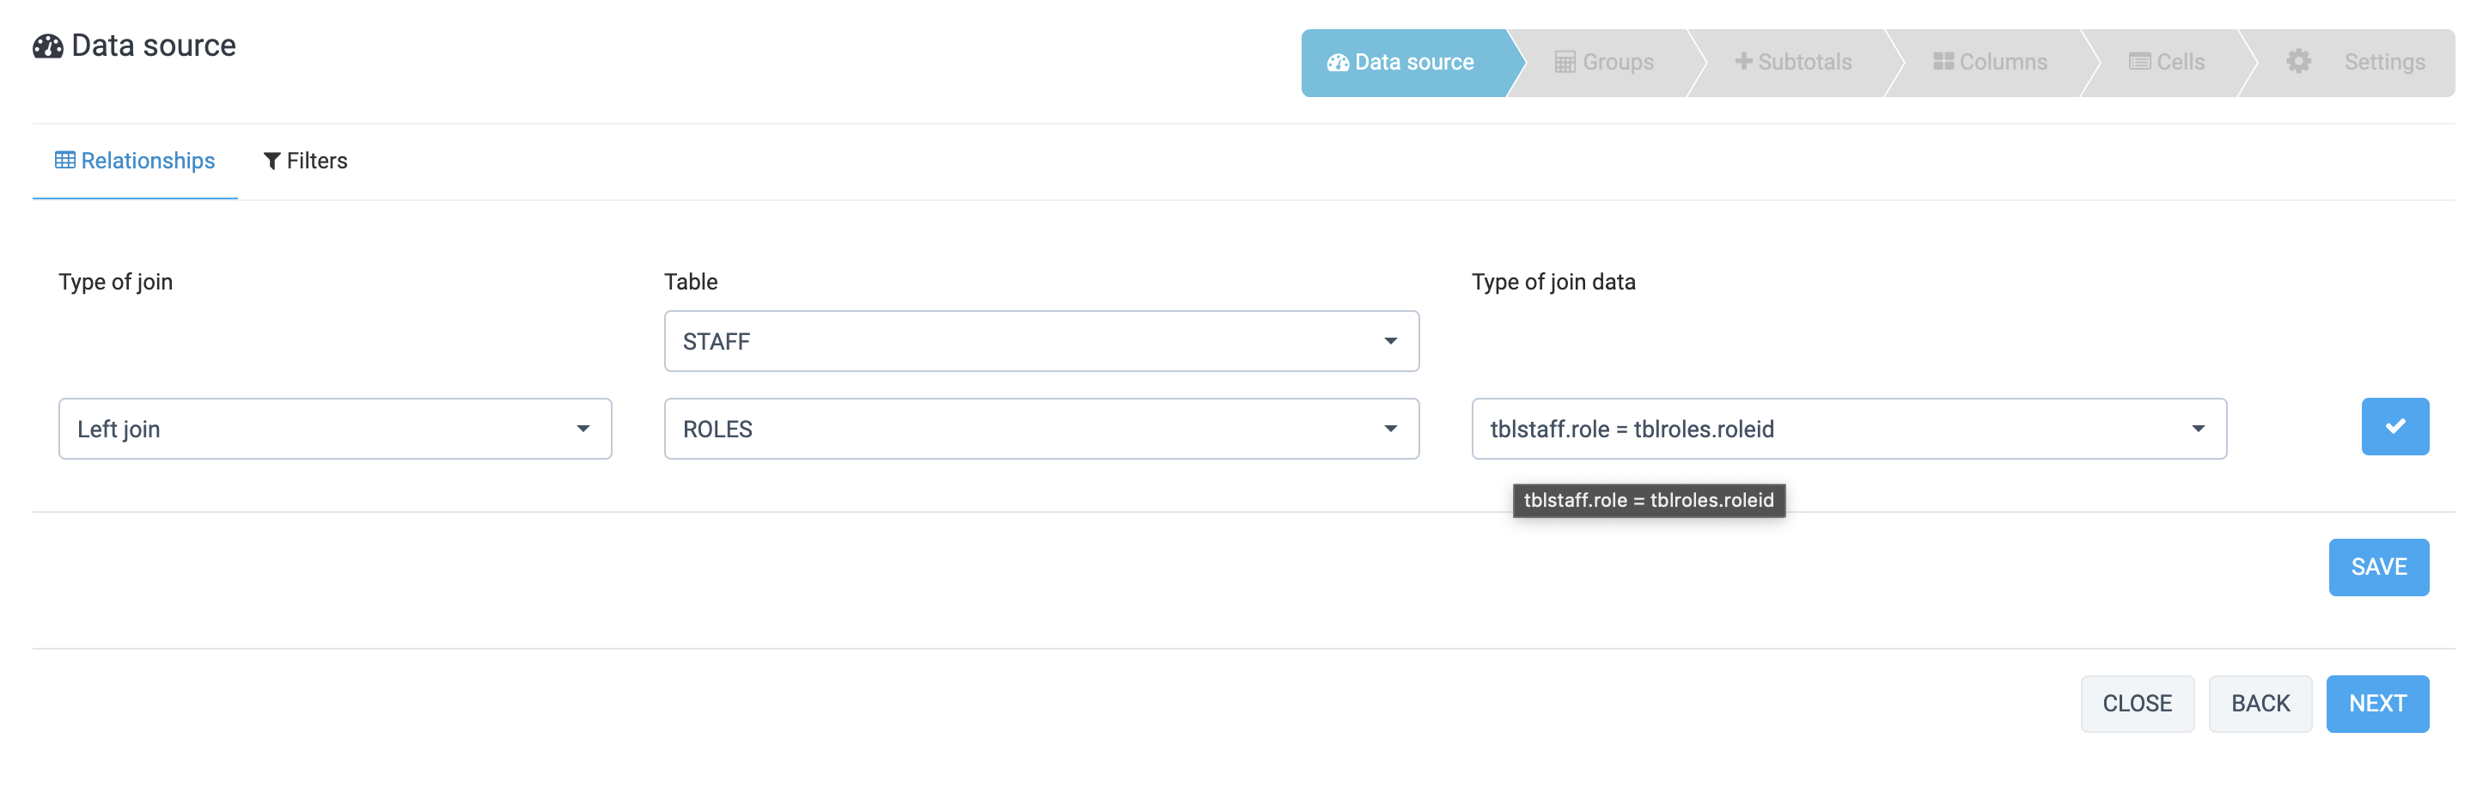Click the BACK button
This screenshot has width=2483, height=787.
pyautogui.click(x=2260, y=704)
